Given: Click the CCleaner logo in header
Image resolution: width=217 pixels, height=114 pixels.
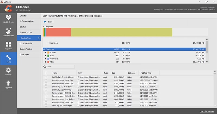Looking at the screenshot, I should (x=8, y=8).
